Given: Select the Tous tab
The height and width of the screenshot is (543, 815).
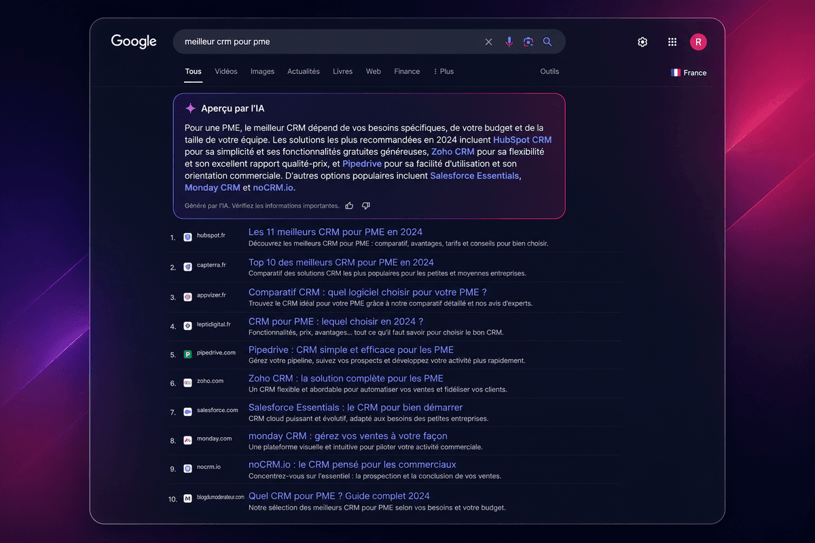Looking at the screenshot, I should [193, 71].
